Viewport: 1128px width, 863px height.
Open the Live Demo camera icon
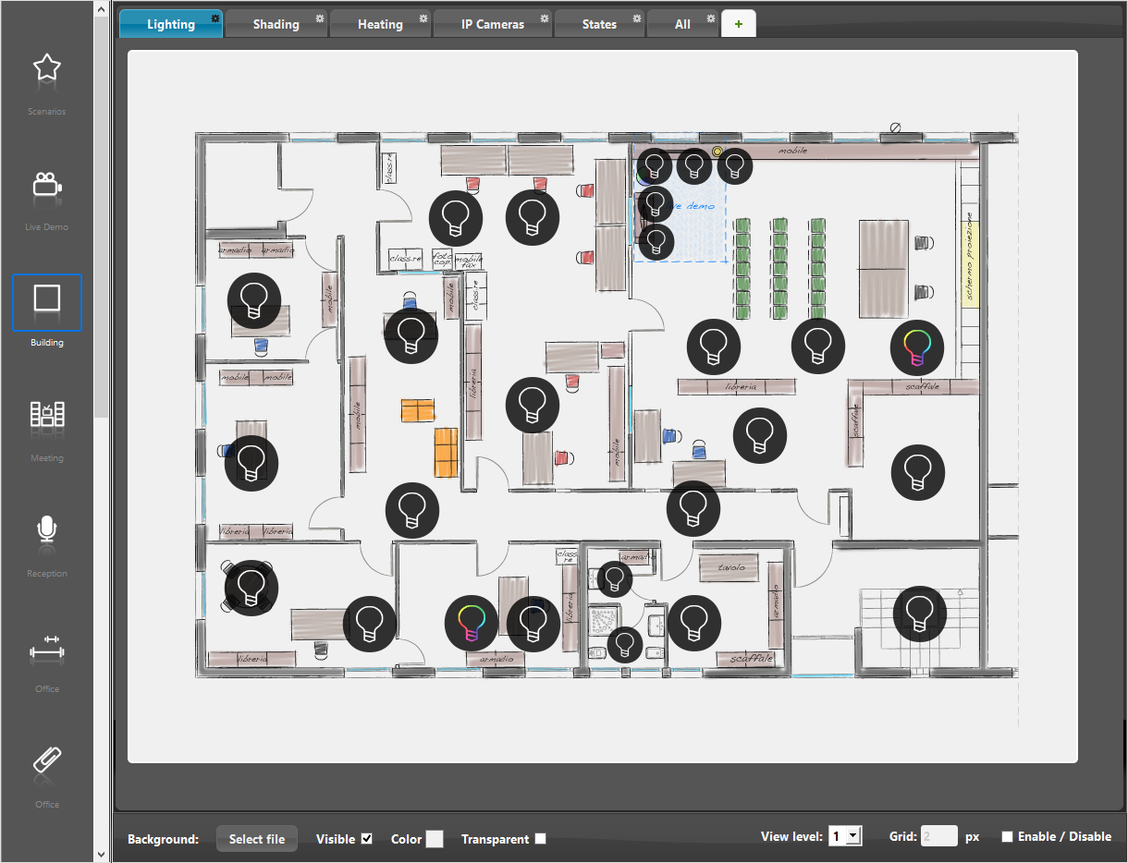point(46,182)
